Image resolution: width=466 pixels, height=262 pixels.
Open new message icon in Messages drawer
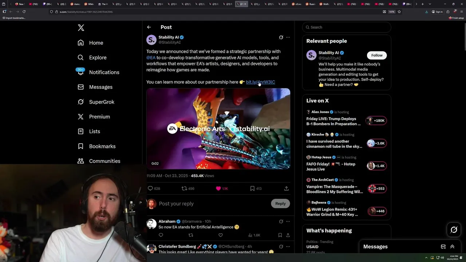443,247
